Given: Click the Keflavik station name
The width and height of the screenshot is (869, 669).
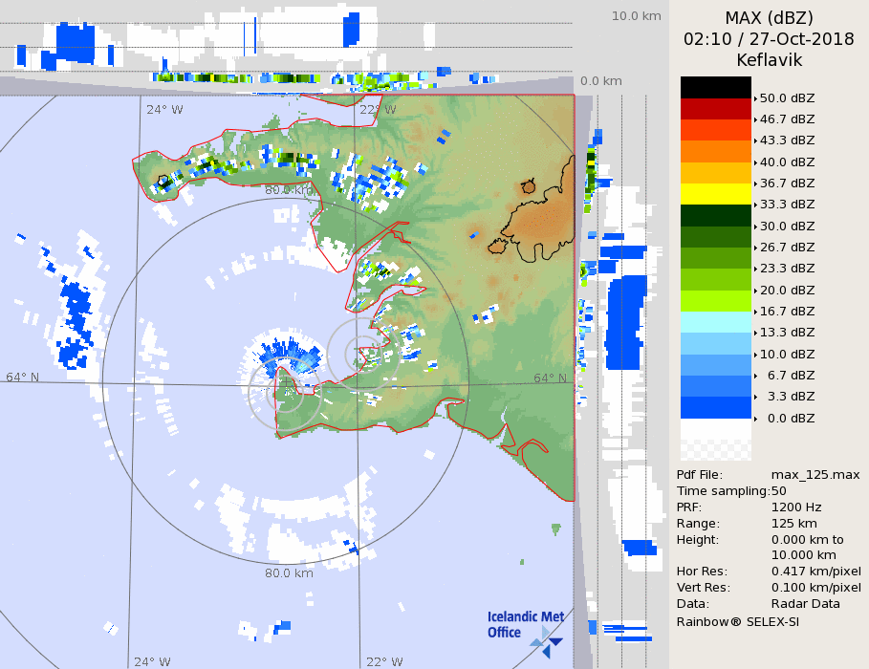Looking at the screenshot, I should (x=769, y=60).
